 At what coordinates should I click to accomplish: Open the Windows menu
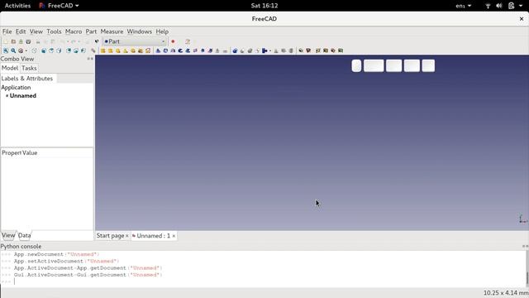(140, 31)
